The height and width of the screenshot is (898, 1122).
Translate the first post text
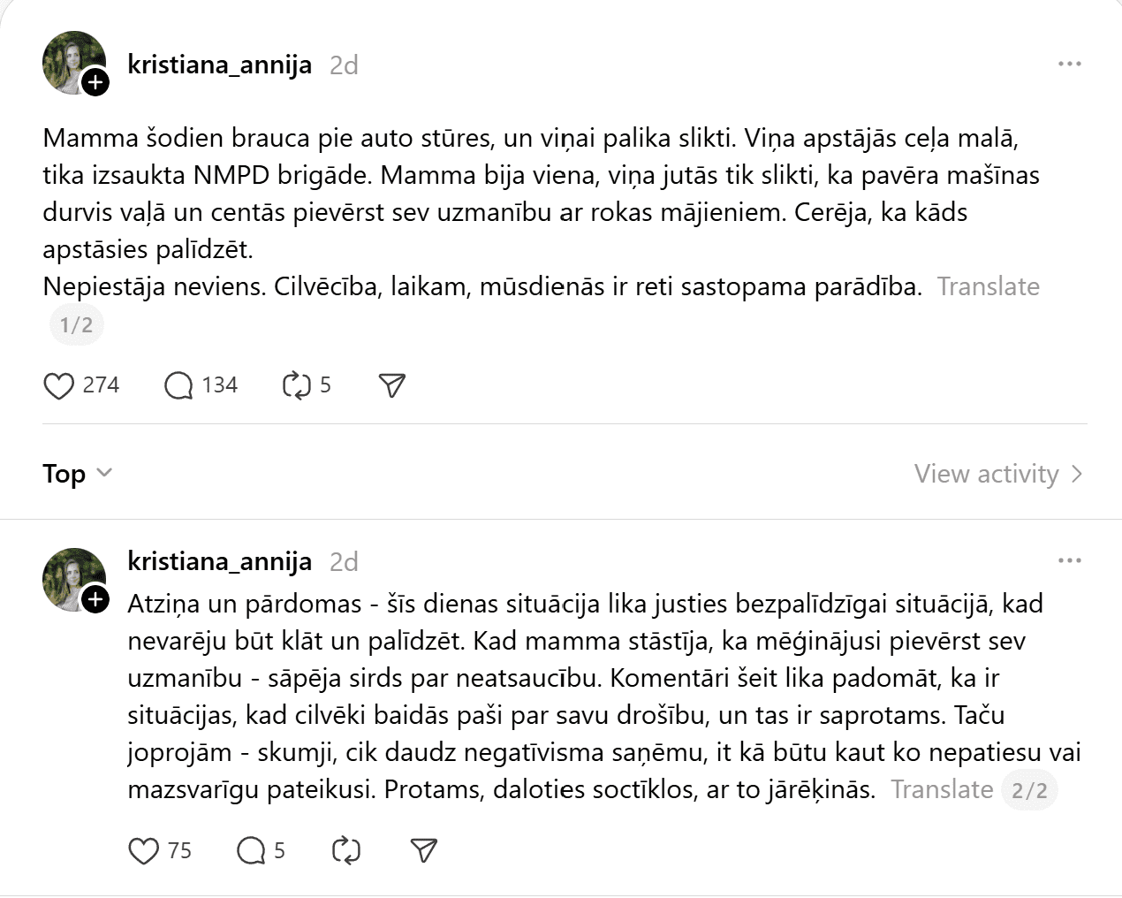tap(988, 287)
